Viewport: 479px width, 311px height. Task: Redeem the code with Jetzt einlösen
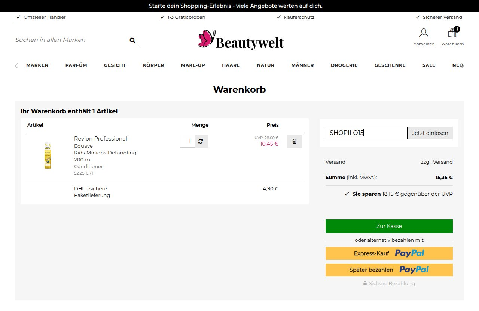[x=430, y=133]
